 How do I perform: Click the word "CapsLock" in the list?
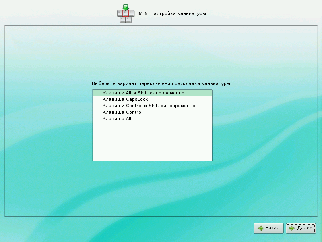tap(137, 99)
